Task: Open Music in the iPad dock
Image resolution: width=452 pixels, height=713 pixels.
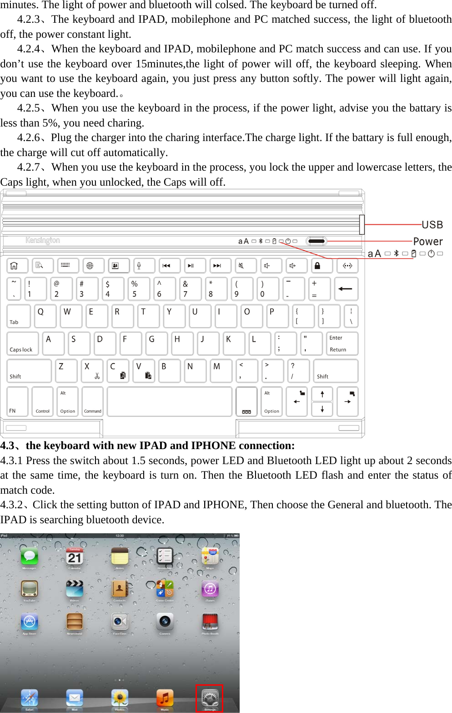Action: pyautogui.click(x=165, y=698)
